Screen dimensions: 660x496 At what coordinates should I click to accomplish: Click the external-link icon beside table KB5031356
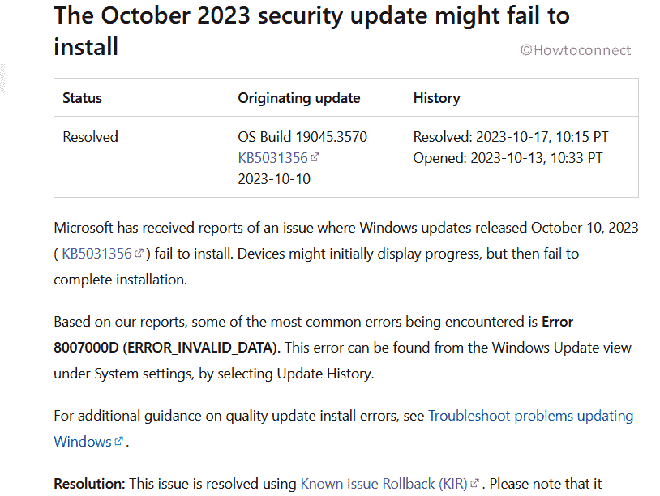pos(315,157)
